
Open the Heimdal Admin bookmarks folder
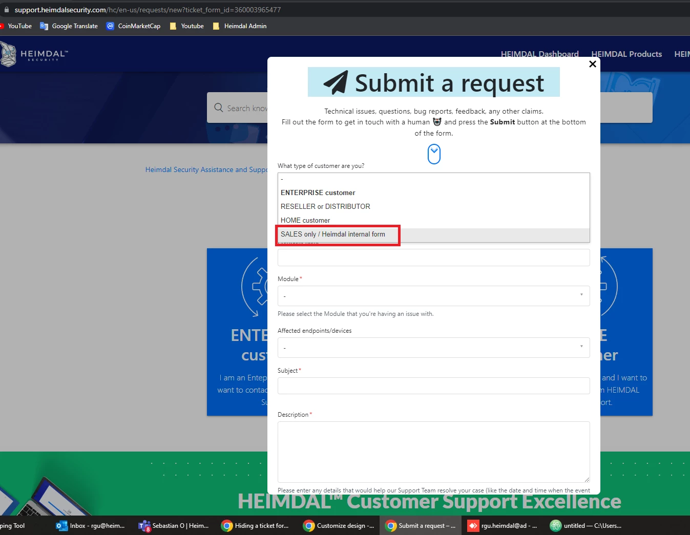(239, 26)
